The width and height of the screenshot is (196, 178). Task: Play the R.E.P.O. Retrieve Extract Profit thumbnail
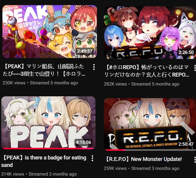click(150, 124)
